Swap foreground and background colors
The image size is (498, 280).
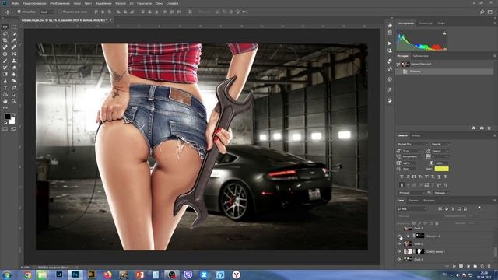point(13,114)
